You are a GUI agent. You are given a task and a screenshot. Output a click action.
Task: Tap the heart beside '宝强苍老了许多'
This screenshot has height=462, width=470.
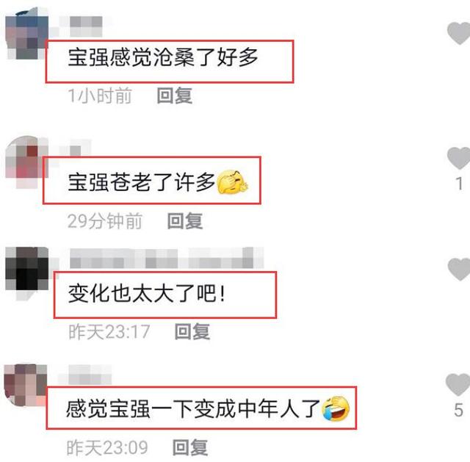[x=458, y=158]
